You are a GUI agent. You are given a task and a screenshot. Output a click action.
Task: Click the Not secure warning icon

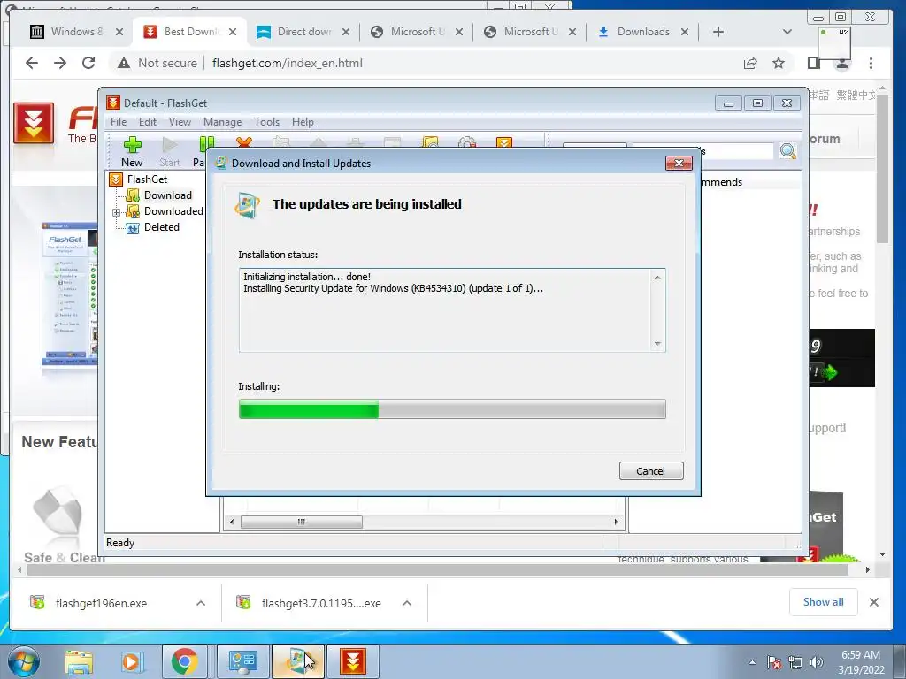tap(124, 63)
